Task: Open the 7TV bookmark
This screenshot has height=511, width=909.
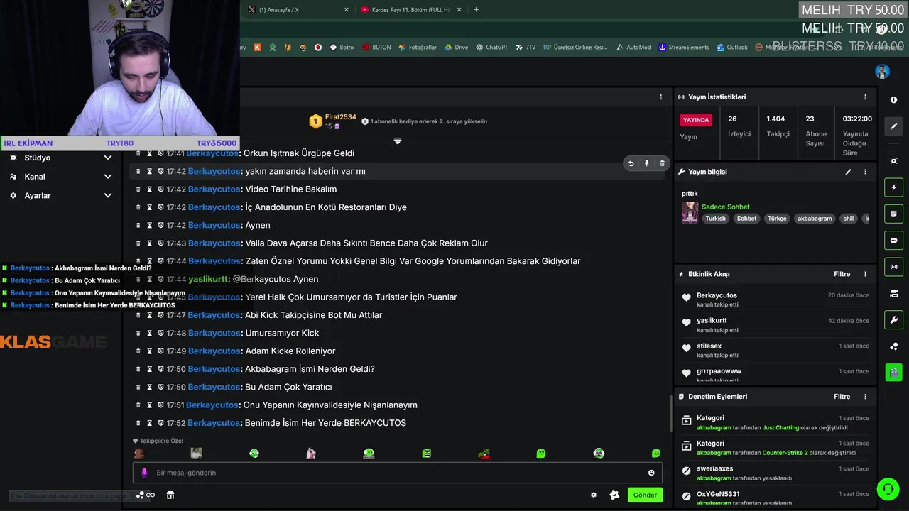Action: (x=526, y=48)
